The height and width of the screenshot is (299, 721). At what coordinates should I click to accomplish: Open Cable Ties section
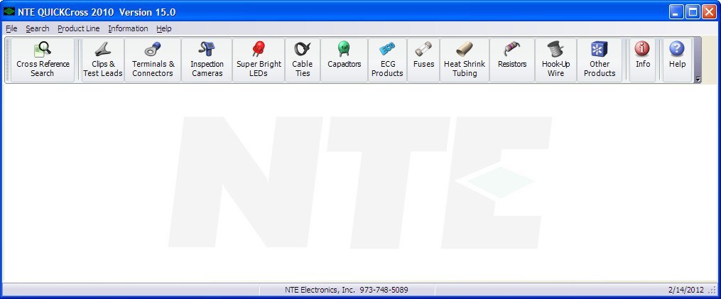[303, 60]
